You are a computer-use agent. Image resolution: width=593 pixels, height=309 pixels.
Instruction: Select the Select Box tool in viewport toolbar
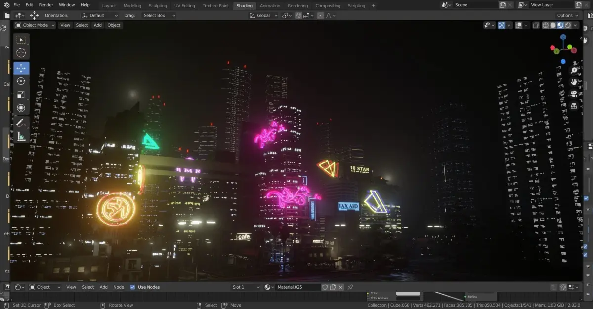pos(21,39)
